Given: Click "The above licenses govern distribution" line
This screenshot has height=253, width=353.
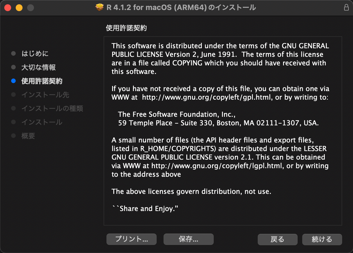Looking at the screenshot, I should tap(191, 192).
